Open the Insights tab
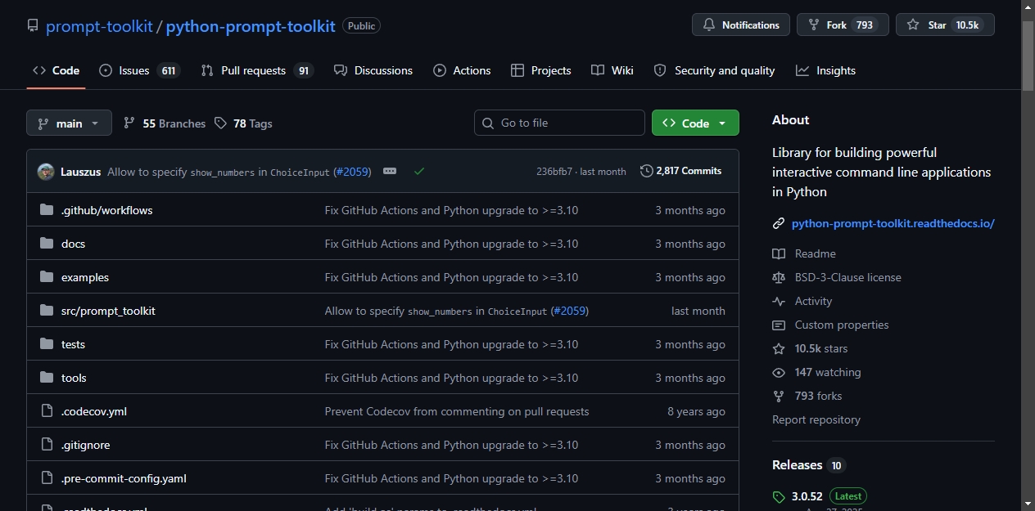 (825, 70)
